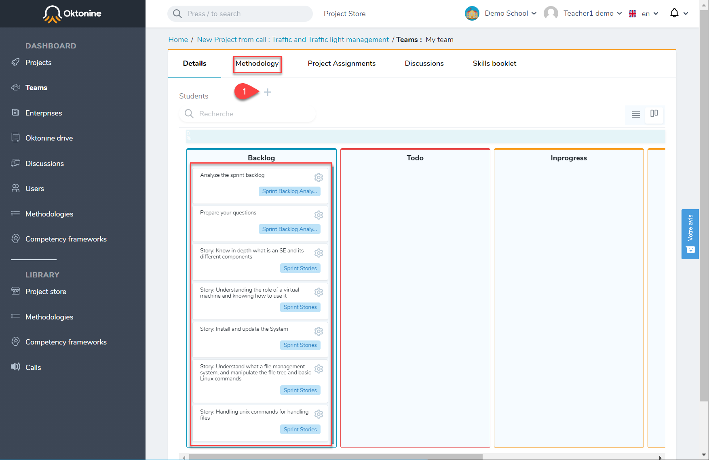Click the progress bar above the board

pos(426,137)
